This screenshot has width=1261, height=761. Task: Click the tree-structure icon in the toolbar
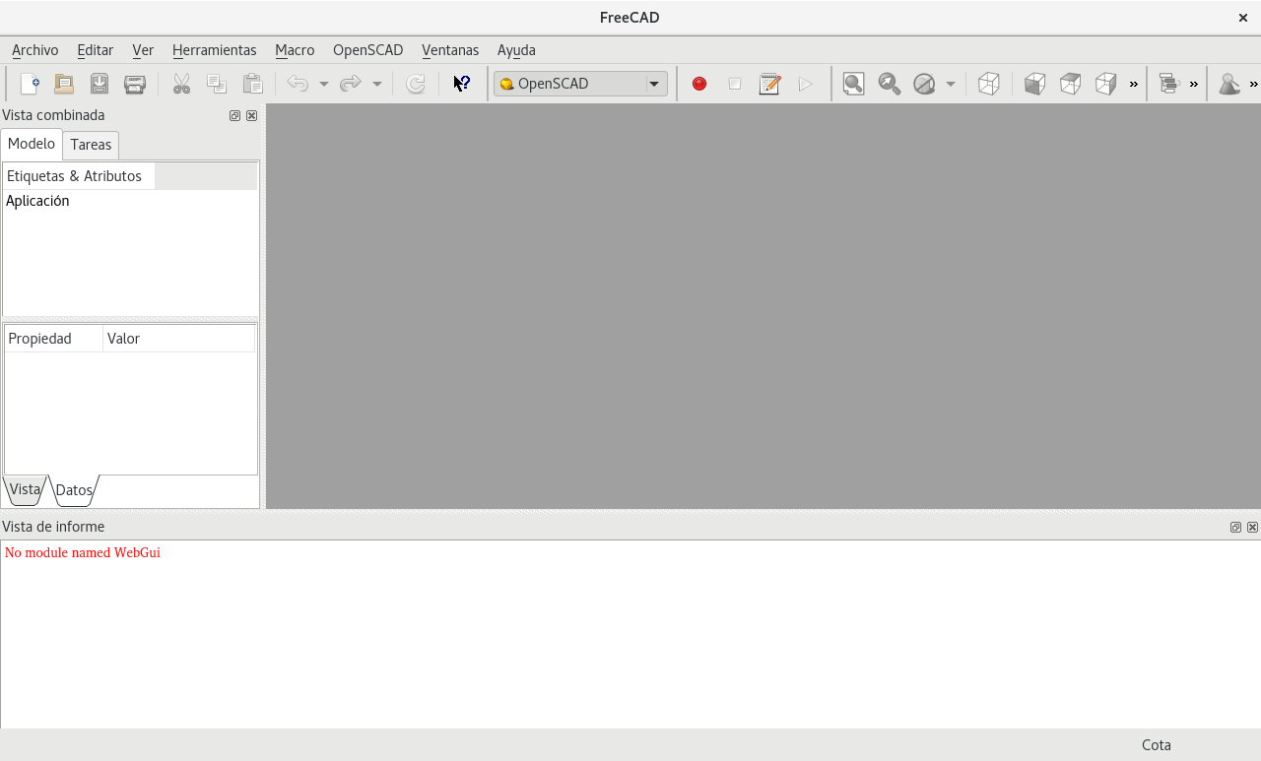(x=1169, y=84)
